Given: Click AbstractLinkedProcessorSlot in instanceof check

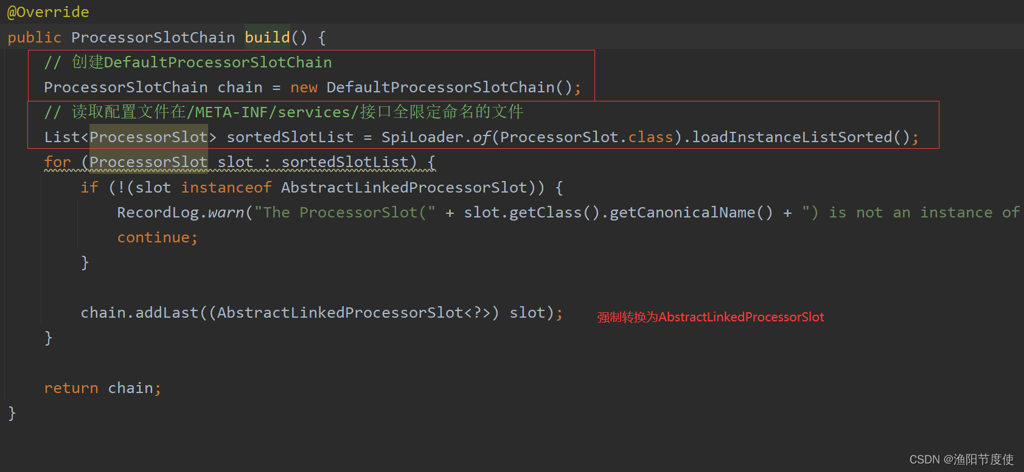Looking at the screenshot, I should pyautogui.click(x=404, y=187).
